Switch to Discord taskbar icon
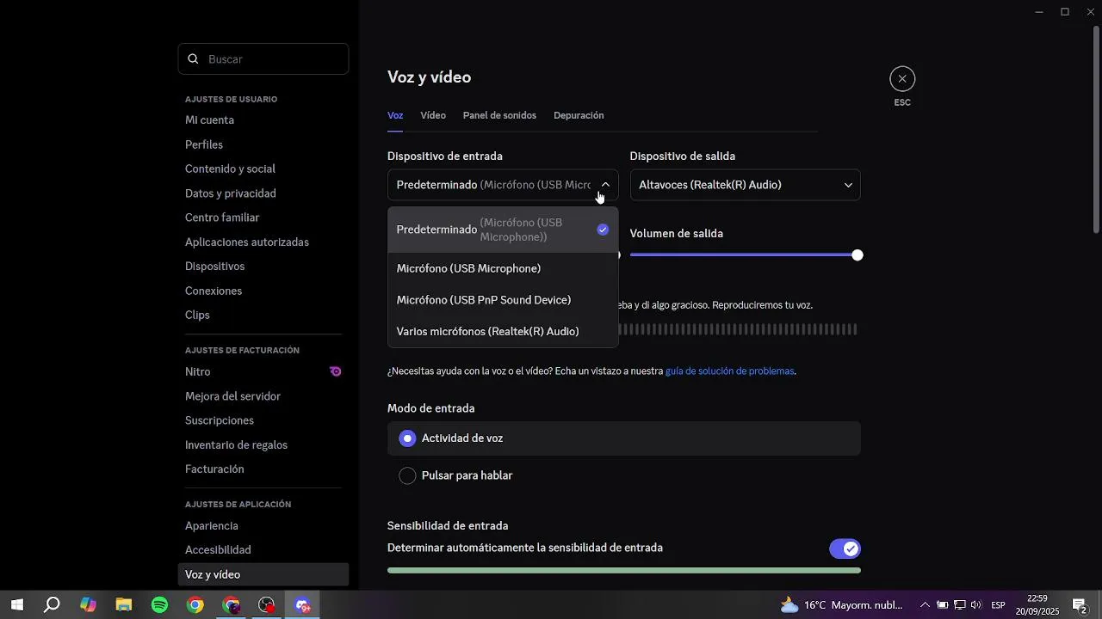 tap(302, 605)
